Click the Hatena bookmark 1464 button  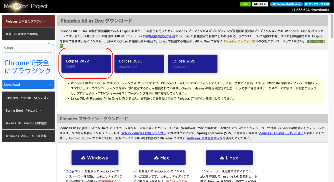(317, 4)
